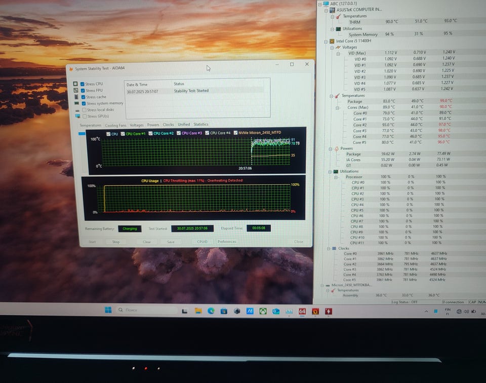Screen dimensions: 486x383
Task: Open the blue slashed-square taskbar app
Action: 250,311
